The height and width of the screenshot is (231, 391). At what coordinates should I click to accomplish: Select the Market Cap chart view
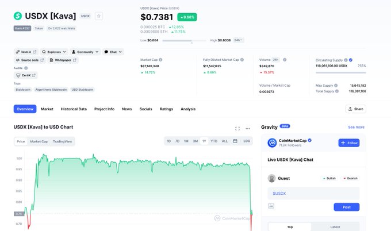39,141
